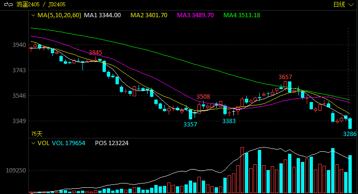Click the 3743 price axis label
The height and width of the screenshot is (194, 358).
click(19, 70)
